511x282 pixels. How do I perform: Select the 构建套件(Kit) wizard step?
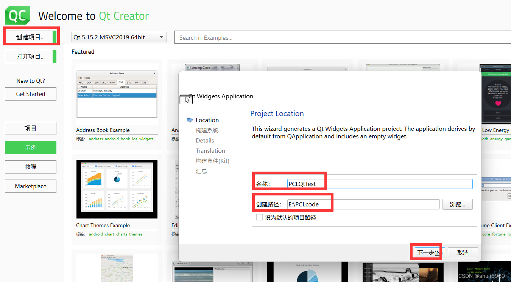212,161
